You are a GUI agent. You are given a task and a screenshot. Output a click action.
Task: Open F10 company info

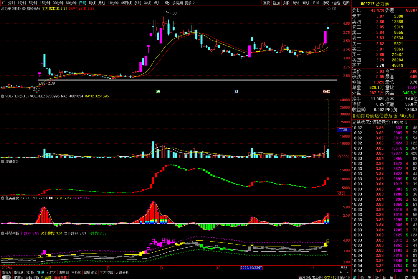coord(316,3)
